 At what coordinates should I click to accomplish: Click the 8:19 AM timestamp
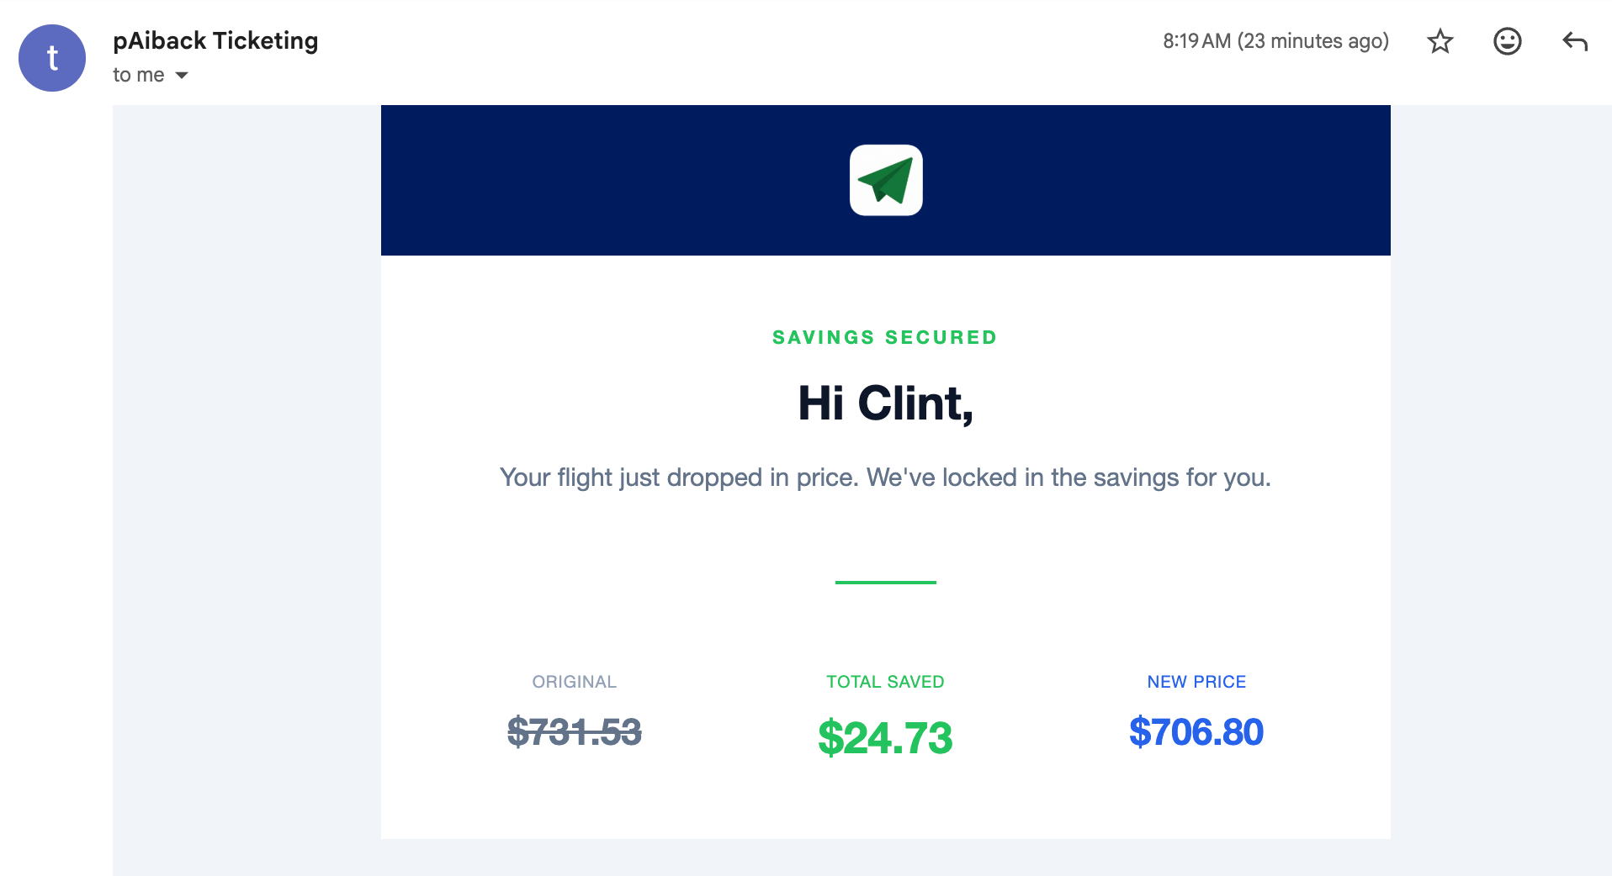1275,41
